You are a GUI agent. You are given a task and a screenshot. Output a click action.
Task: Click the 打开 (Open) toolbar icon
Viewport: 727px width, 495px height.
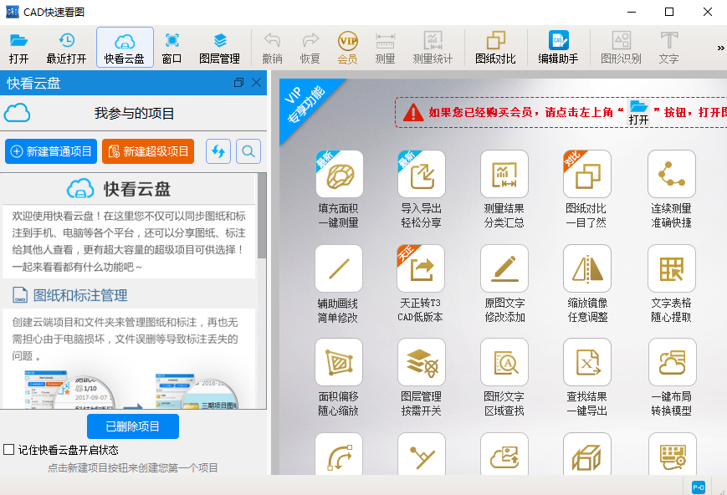[x=18, y=48]
